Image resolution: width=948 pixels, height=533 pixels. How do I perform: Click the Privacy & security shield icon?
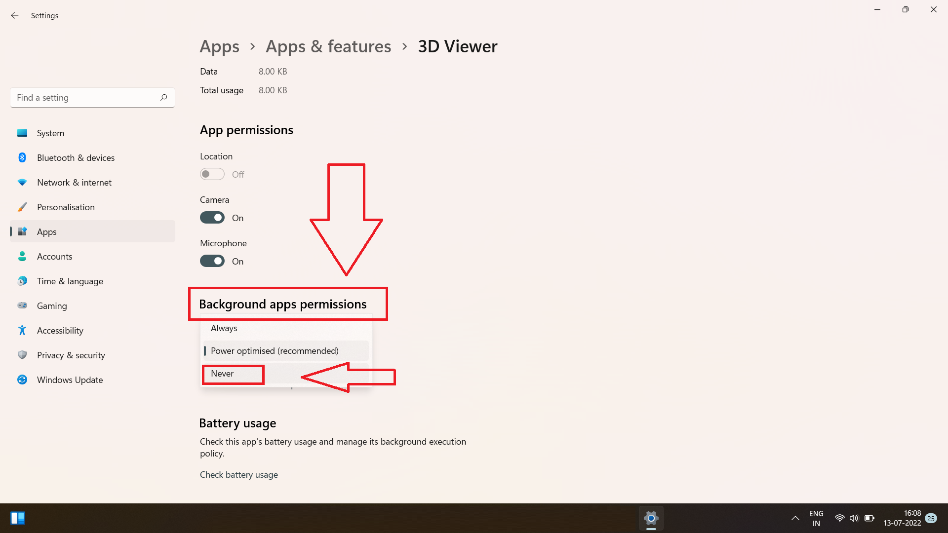coord(22,355)
